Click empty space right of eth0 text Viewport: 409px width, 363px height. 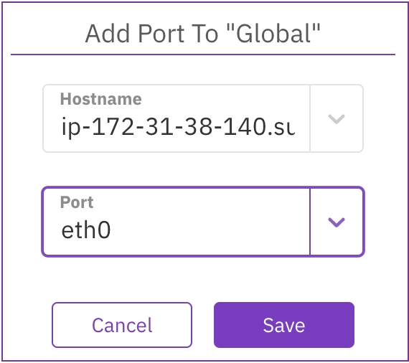[209, 230]
